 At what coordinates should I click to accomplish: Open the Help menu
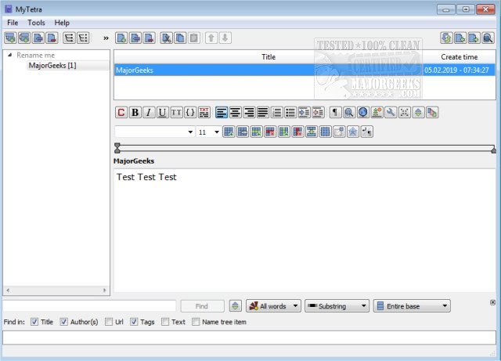pyautogui.click(x=62, y=23)
